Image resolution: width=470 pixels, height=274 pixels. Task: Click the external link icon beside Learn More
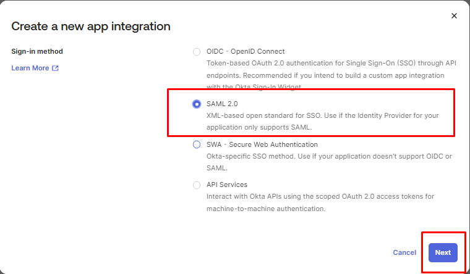coord(55,68)
